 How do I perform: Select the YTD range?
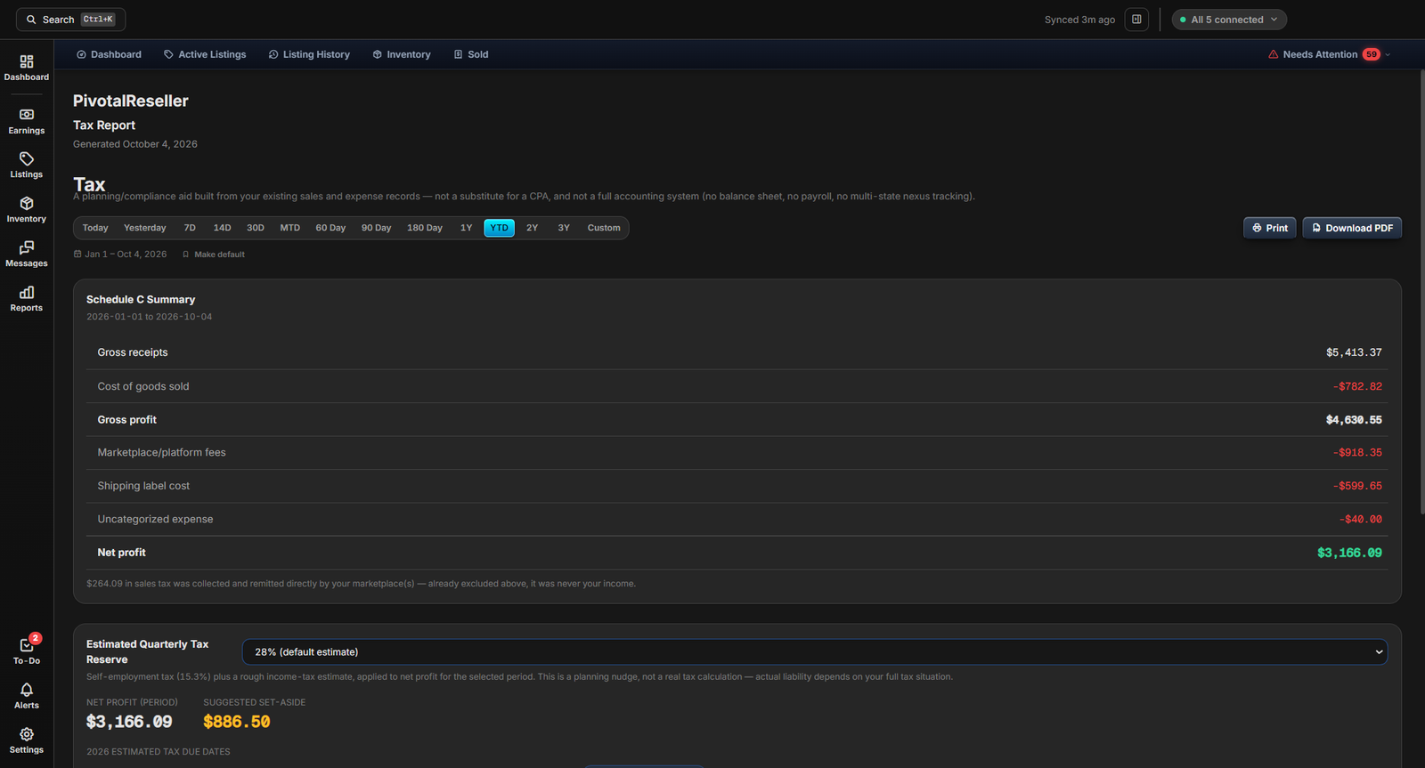[x=500, y=228]
